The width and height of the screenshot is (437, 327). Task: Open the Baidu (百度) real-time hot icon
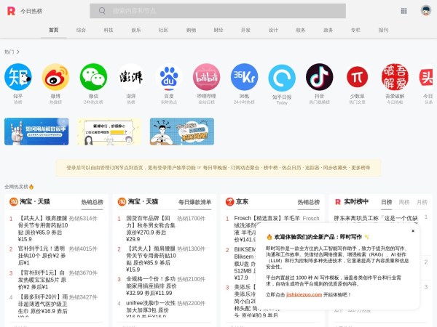(x=168, y=77)
